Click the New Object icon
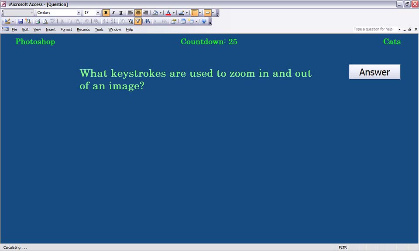The height and width of the screenshot is (251, 419). tap(191, 21)
